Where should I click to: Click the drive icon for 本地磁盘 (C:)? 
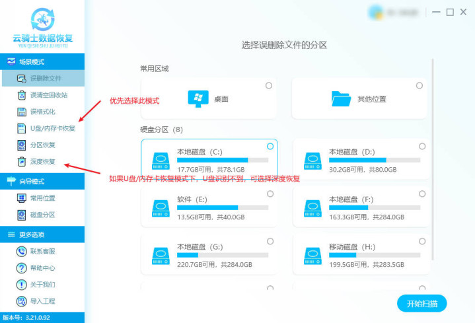(161, 161)
